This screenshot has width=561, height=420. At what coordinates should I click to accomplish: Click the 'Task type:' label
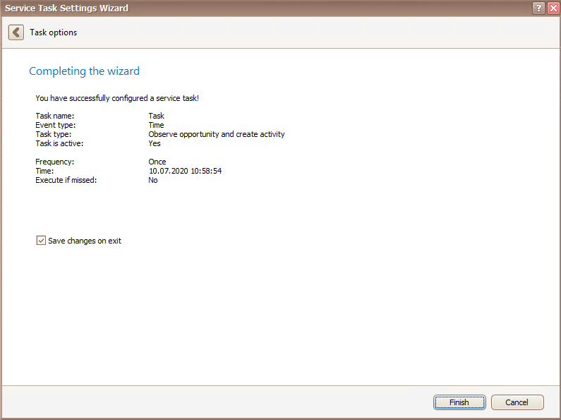coord(54,134)
